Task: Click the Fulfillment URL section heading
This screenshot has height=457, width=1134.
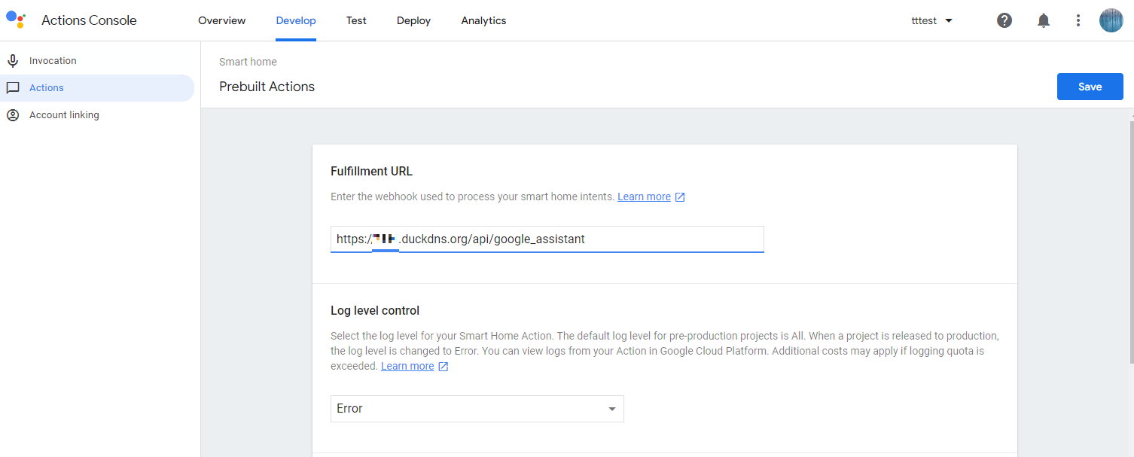Action: click(371, 172)
